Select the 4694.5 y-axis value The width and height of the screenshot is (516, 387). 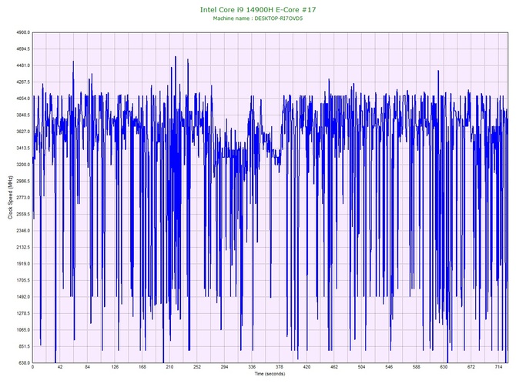click(23, 49)
